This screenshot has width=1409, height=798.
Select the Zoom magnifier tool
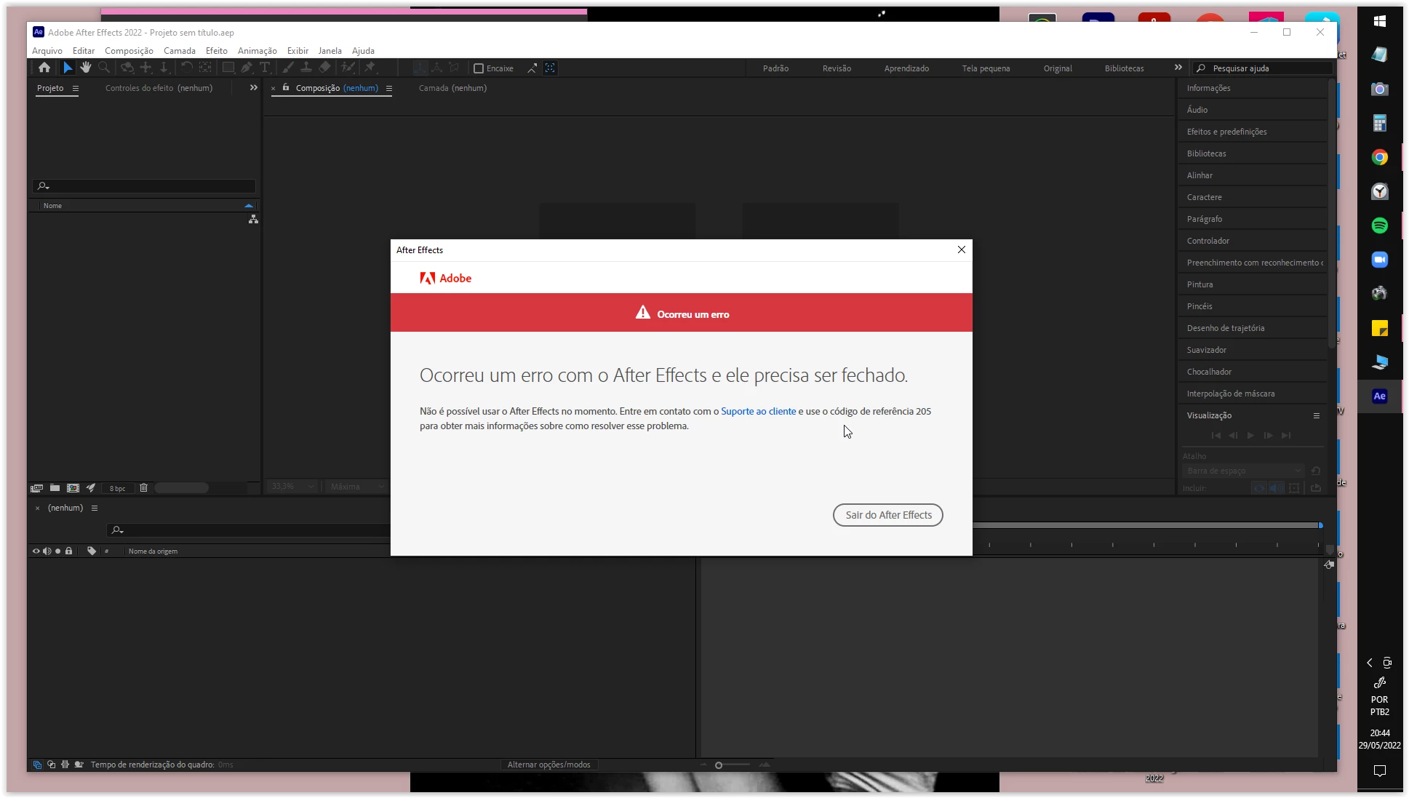pyautogui.click(x=104, y=68)
